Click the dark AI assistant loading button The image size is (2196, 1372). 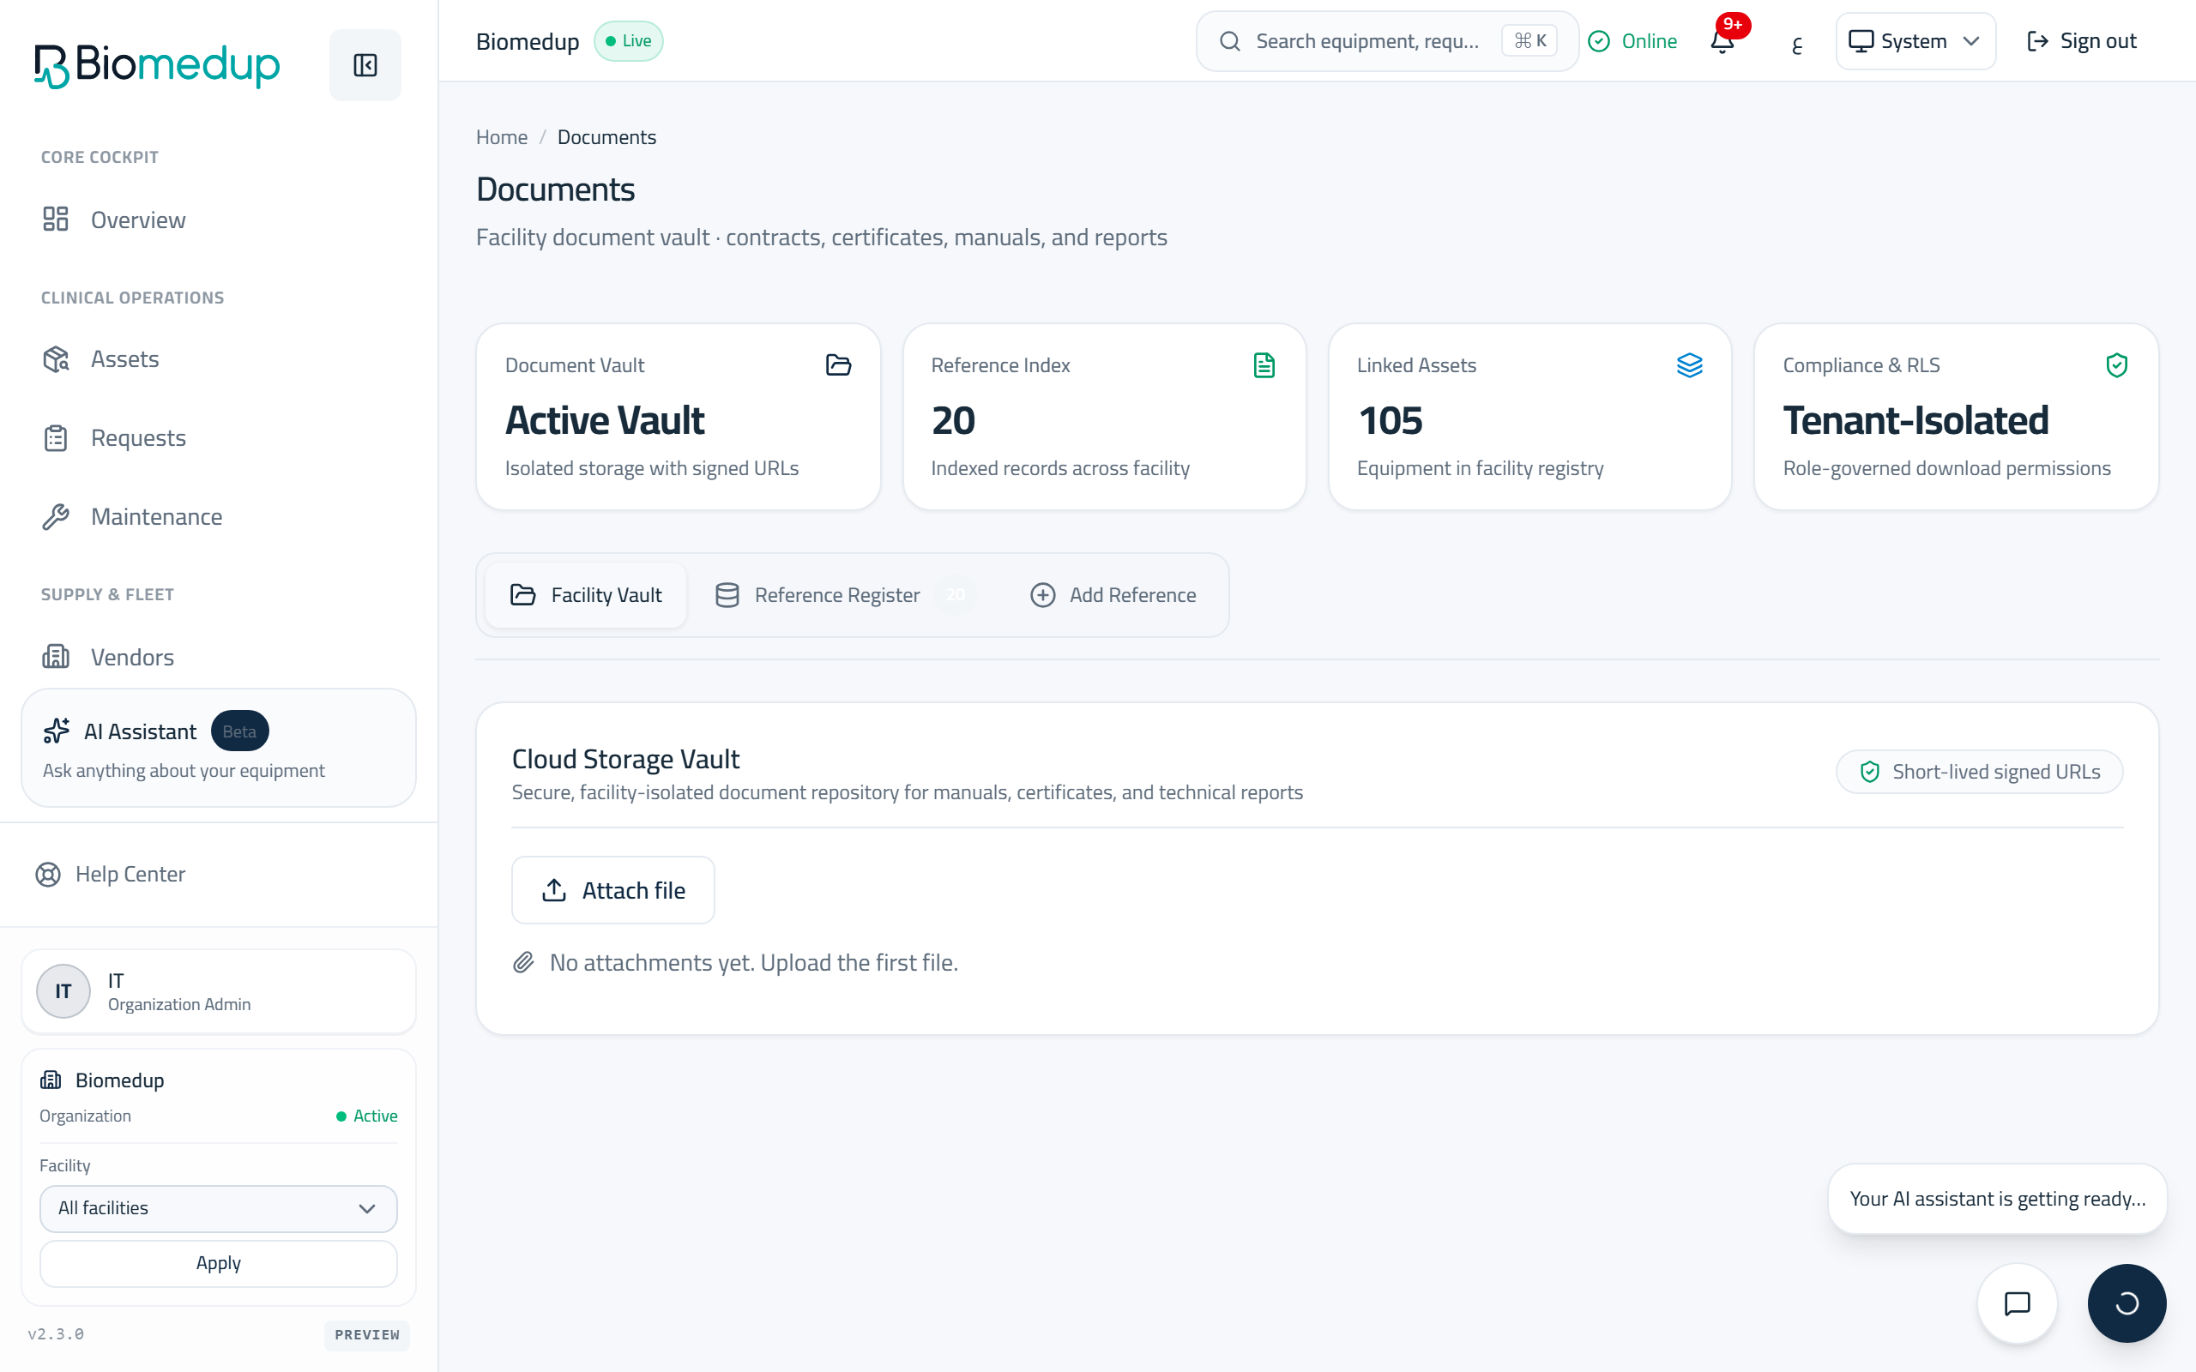2127,1303
